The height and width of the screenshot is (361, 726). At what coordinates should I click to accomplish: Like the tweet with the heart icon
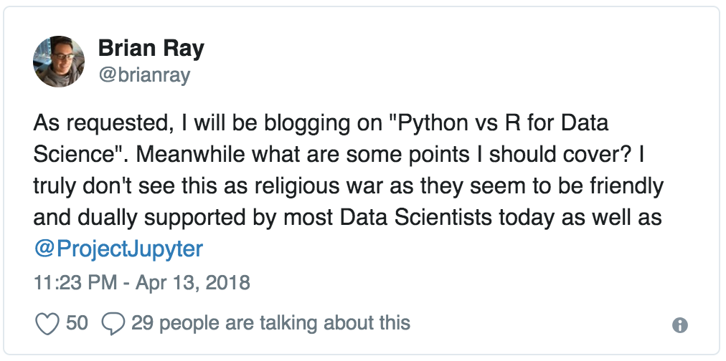(x=47, y=323)
